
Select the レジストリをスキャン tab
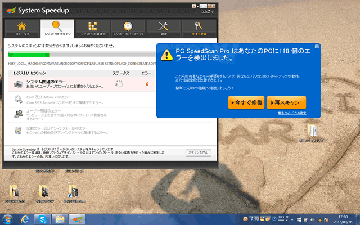click(x=57, y=29)
